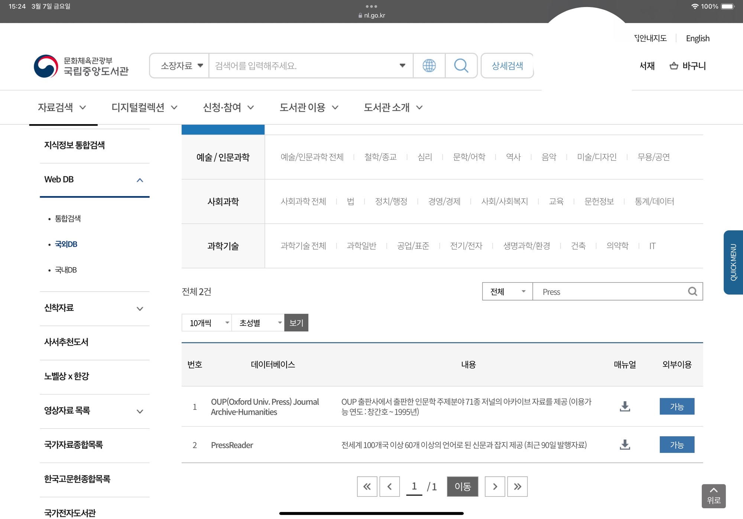Open the 소장자료 search scope dropdown

(x=182, y=66)
